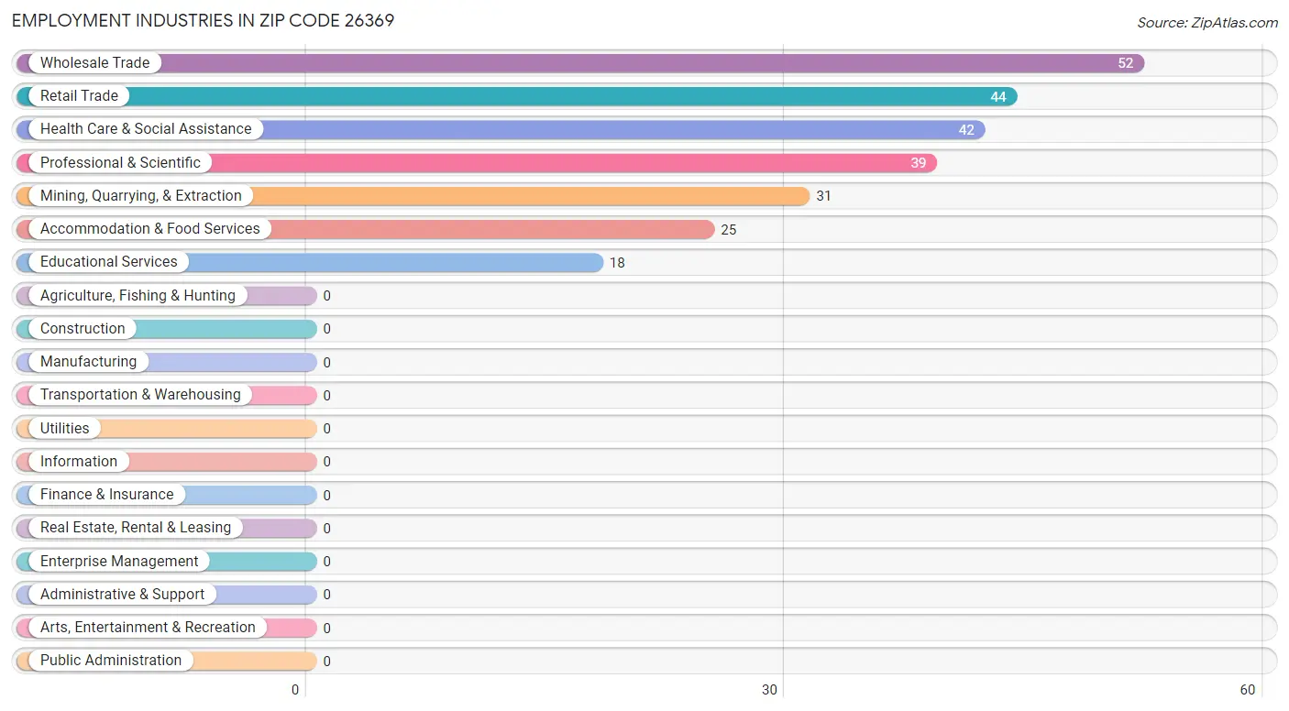Click Transportation & Warehousing label
The width and height of the screenshot is (1289, 711).
coord(140,395)
